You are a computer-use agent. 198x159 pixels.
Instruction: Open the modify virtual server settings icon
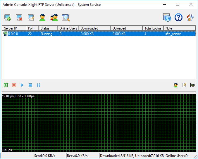coord(31,18)
